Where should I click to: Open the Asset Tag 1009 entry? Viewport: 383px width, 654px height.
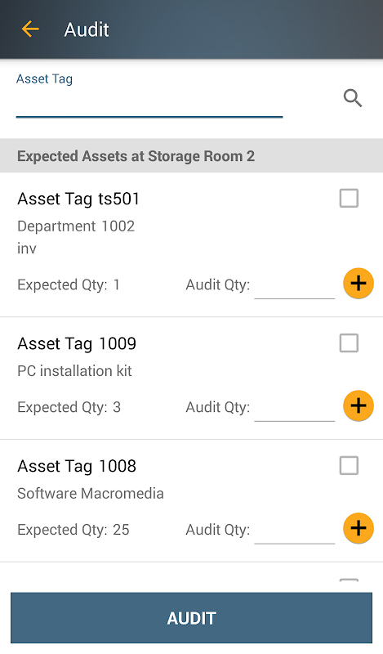(x=77, y=343)
